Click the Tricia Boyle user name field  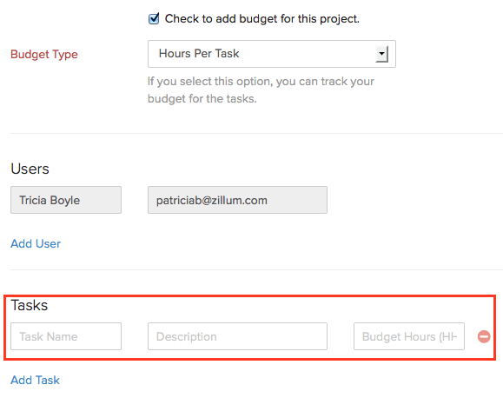[66, 200]
